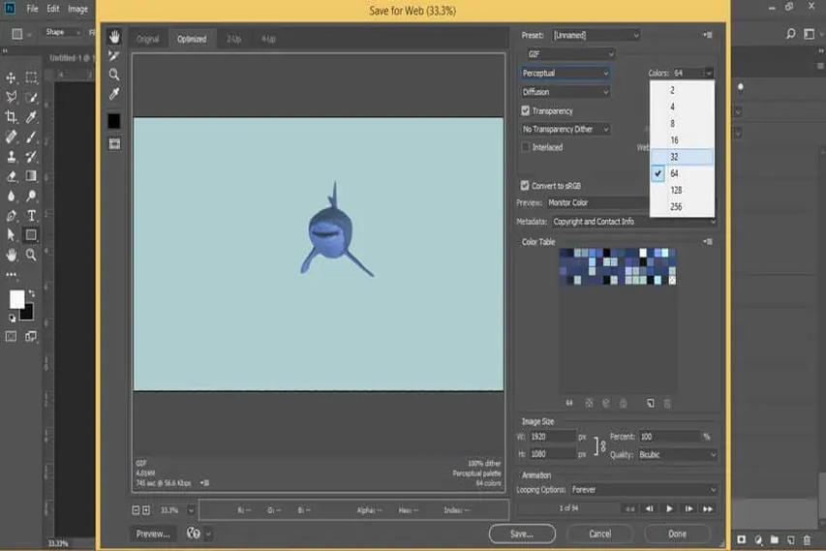
Task: Expand the Looping Options dropdown
Action: (x=644, y=489)
